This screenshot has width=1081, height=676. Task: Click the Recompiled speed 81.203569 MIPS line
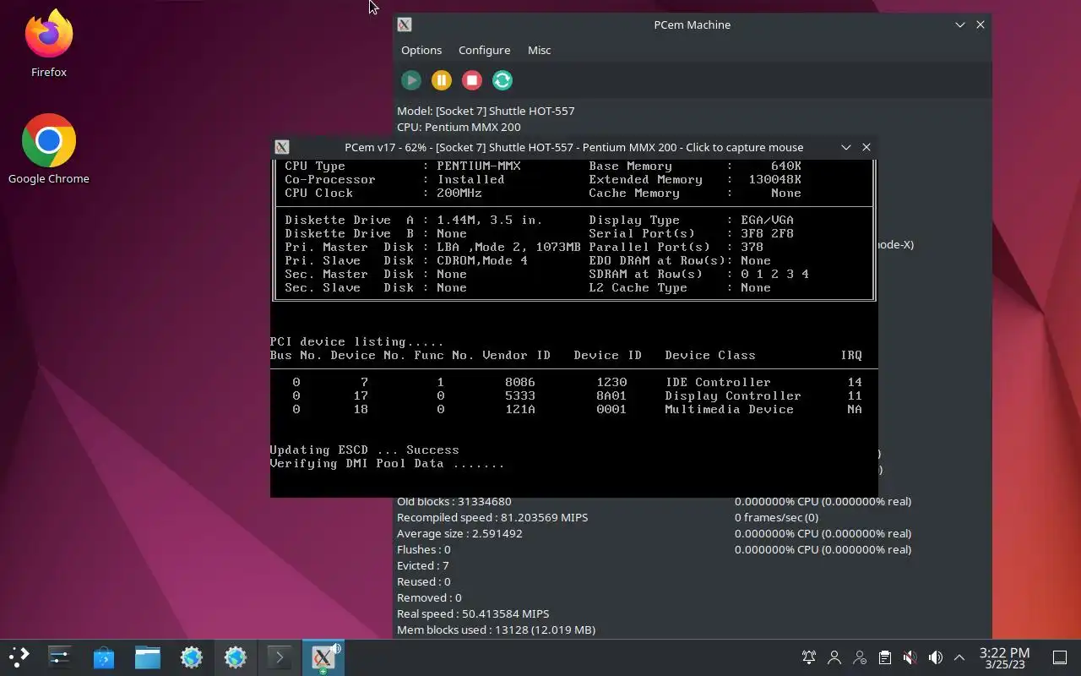coord(492,517)
